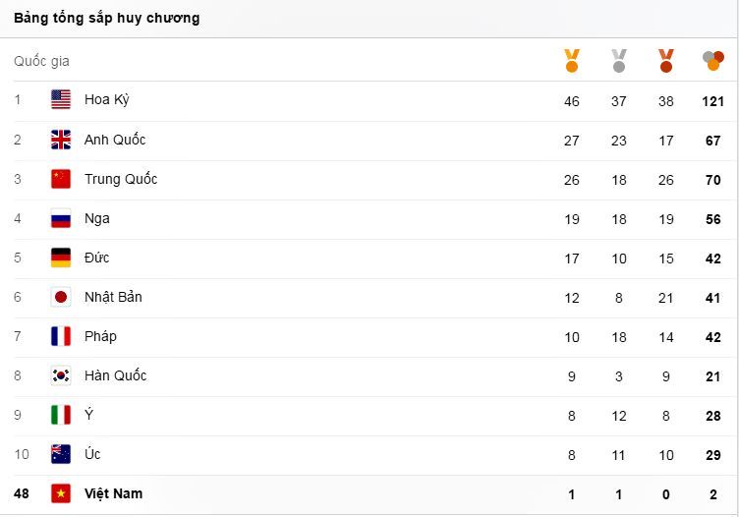Click the Vietnam flag icon

click(x=61, y=493)
